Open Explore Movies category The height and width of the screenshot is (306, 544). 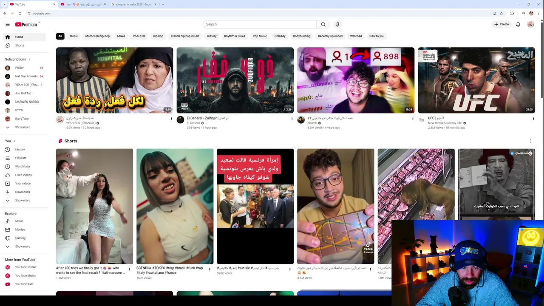click(x=24, y=229)
